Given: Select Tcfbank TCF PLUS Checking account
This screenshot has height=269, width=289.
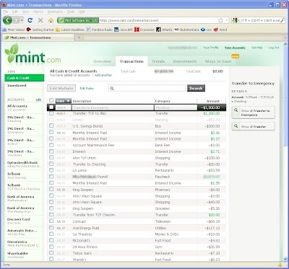Looking at the screenshot, I should point(25,187).
